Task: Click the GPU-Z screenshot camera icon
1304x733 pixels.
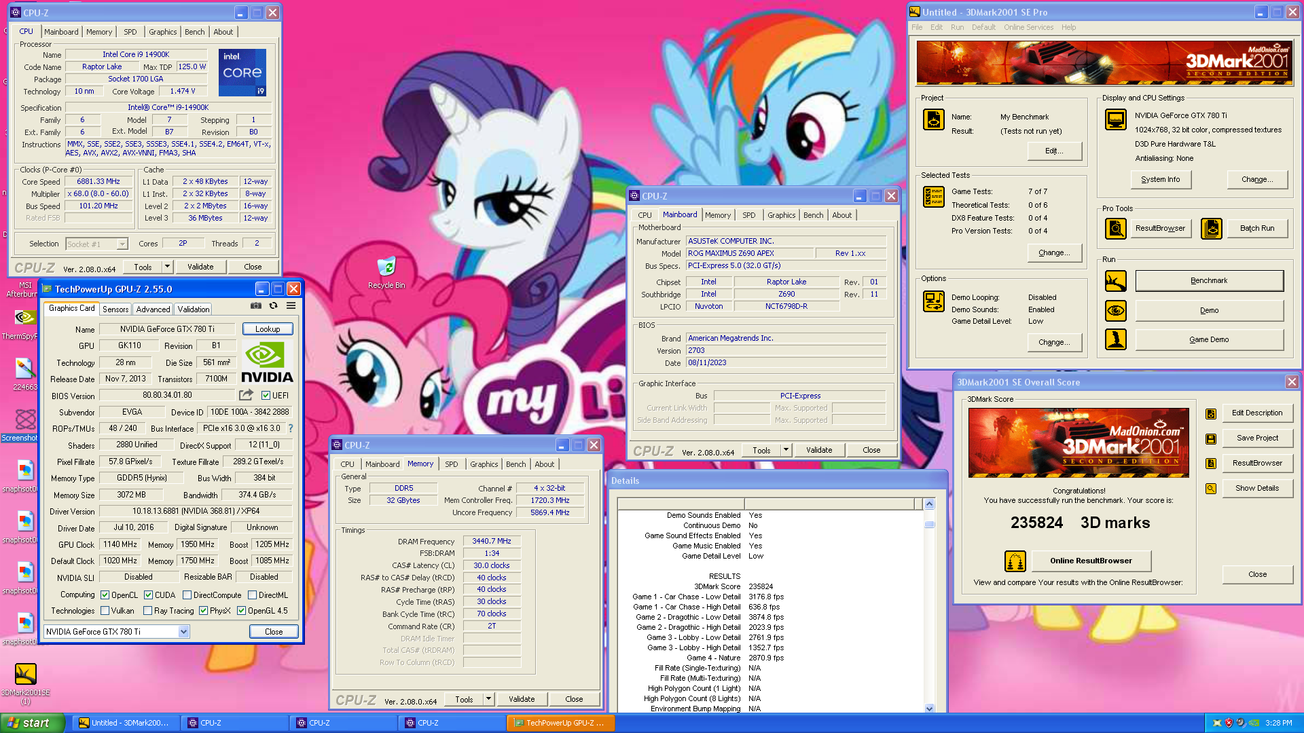Action: click(256, 306)
